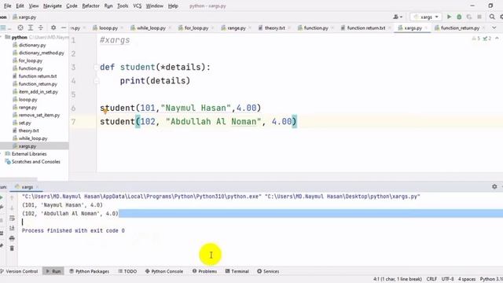Screen dimensions: 503x283
Task: Open the VCS menu
Action: click(x=138, y=6)
